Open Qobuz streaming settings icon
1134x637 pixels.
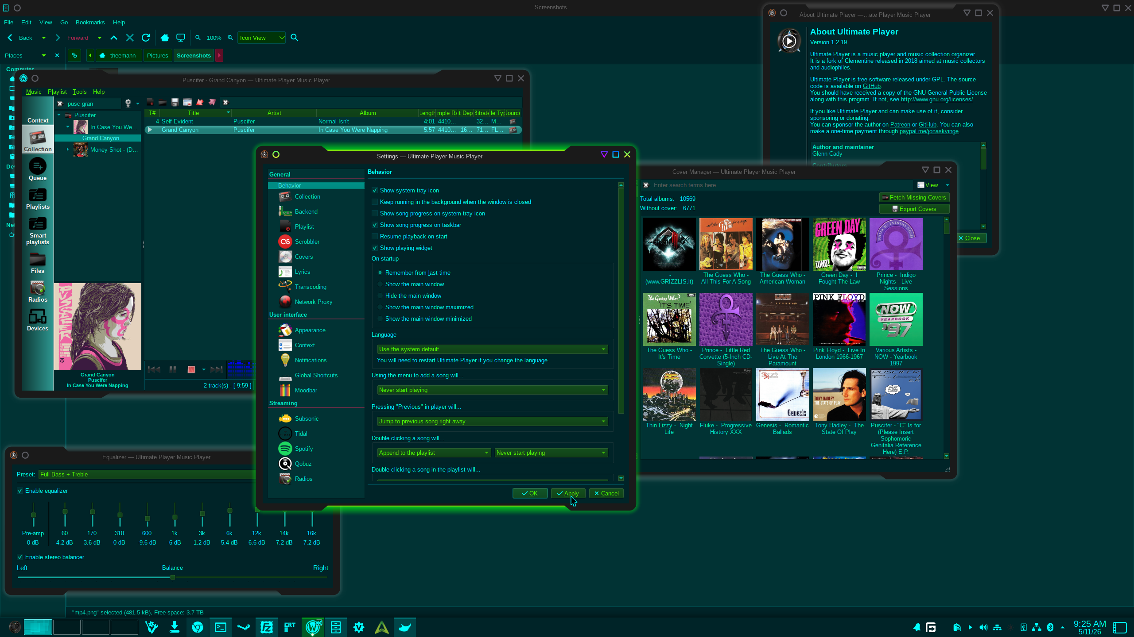(x=285, y=464)
